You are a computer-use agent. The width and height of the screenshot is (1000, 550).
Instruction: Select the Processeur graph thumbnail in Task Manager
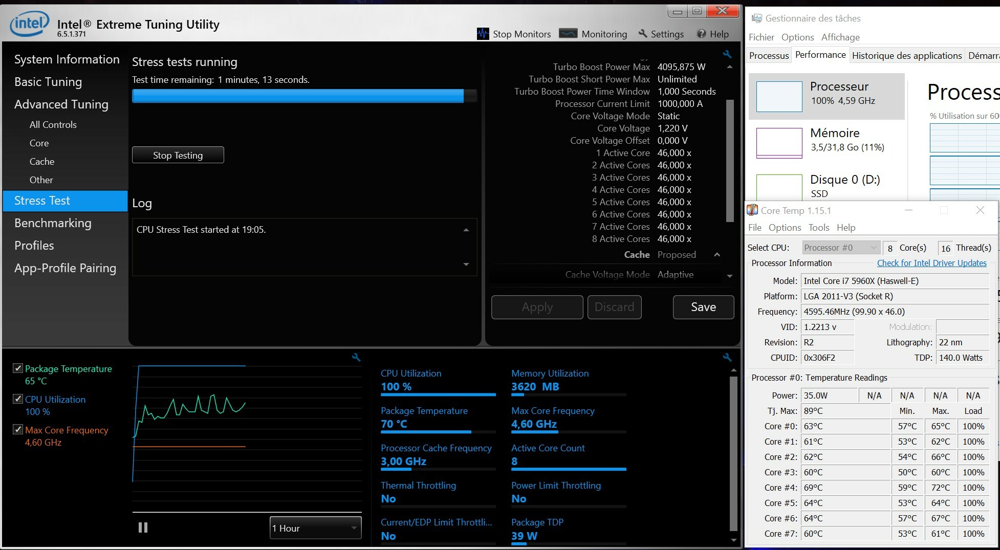coord(779,96)
